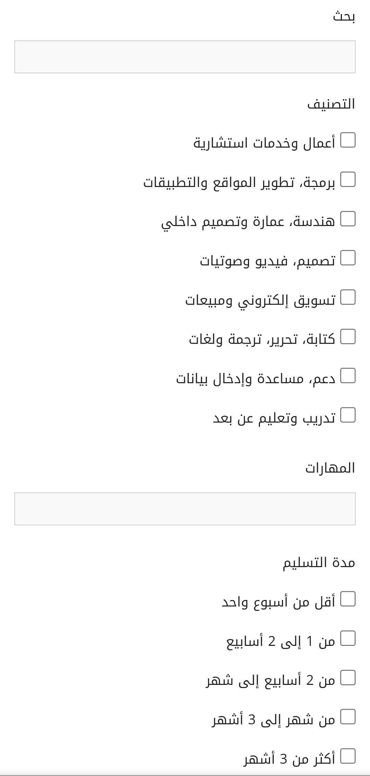Viewport: 370px width, 776px height.
Task: Click the برمجة، تطوير المواقع والتطبيقات label
Action: (x=239, y=183)
